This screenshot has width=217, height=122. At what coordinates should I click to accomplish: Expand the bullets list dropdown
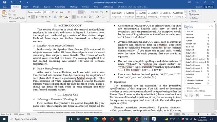[77, 12]
